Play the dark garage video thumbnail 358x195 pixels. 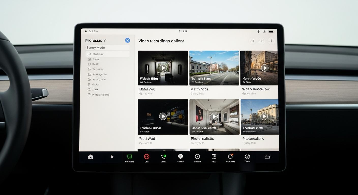(x=163, y=68)
